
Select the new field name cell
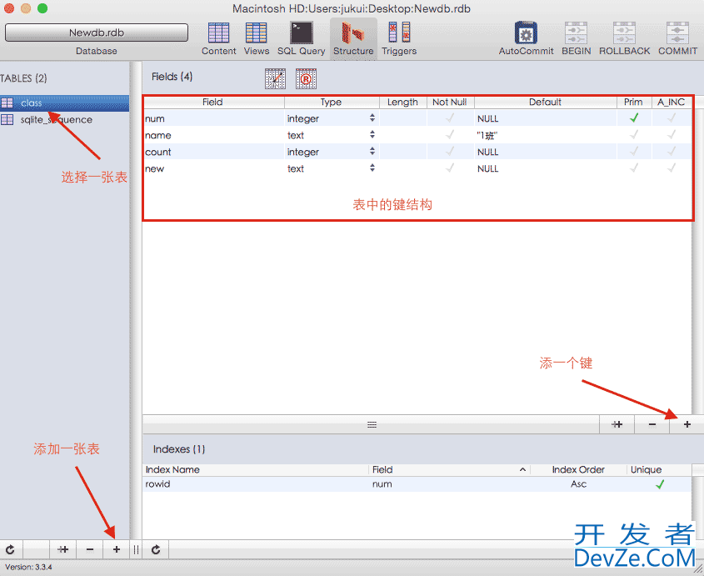pos(214,168)
